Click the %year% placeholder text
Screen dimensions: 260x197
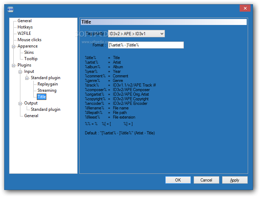click(x=91, y=71)
